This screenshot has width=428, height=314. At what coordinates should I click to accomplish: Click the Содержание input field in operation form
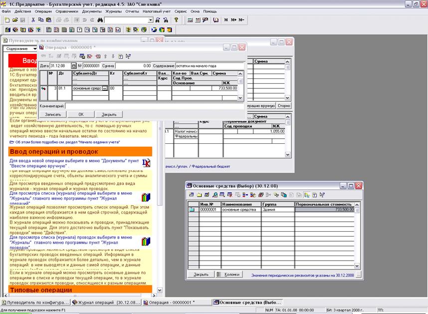coord(209,65)
